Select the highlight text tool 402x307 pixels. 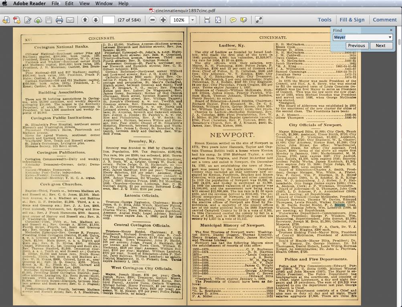click(244, 20)
